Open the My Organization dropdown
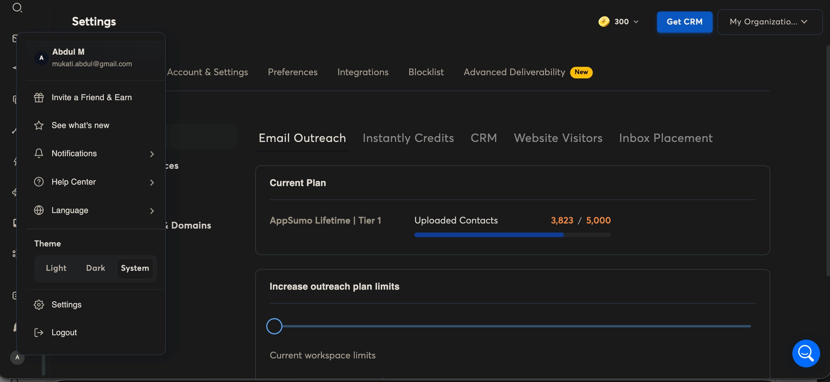Viewport: 830px width, 382px height. tap(769, 22)
